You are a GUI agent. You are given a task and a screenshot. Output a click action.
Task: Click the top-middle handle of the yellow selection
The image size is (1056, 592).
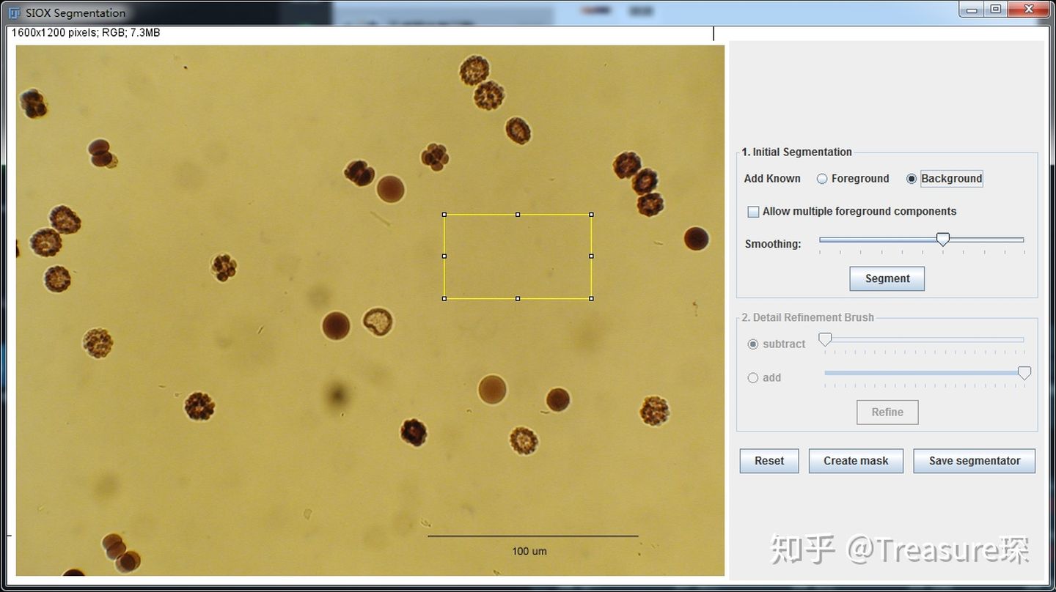coord(518,215)
